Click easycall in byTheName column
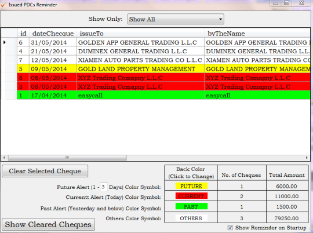The image size is (313, 233). (257, 95)
